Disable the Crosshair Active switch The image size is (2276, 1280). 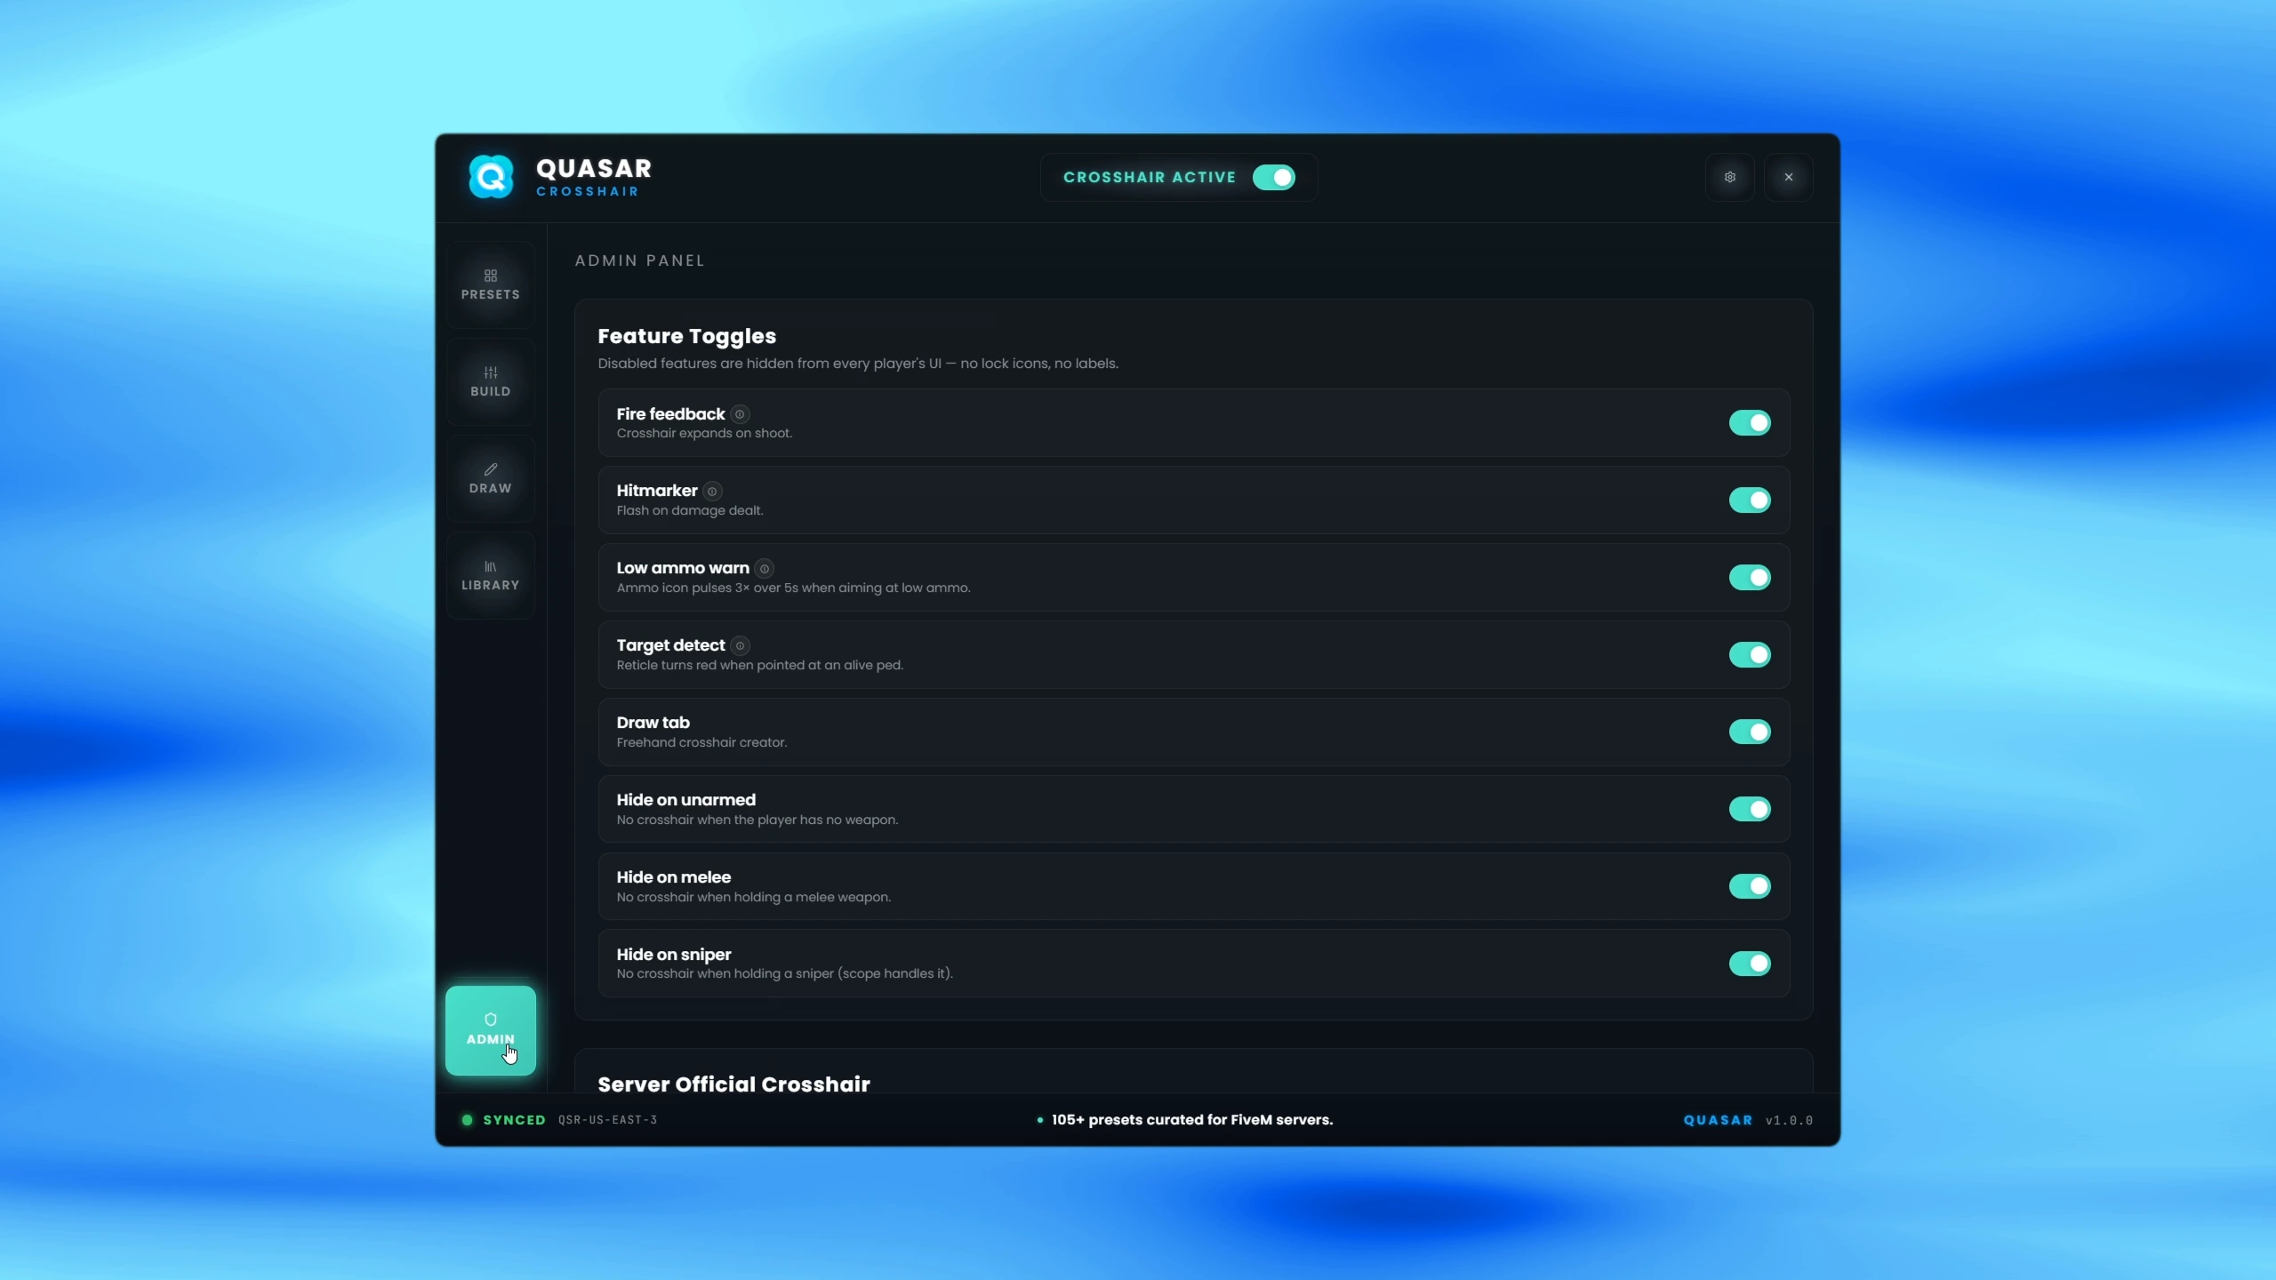1273,178
